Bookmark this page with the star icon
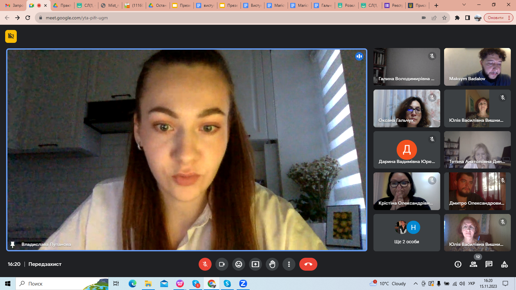The width and height of the screenshot is (516, 290). [444, 18]
